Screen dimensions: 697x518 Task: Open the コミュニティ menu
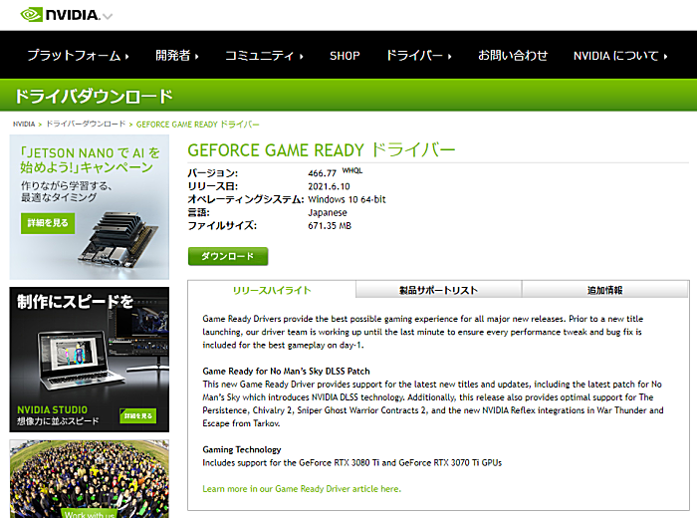tap(264, 56)
